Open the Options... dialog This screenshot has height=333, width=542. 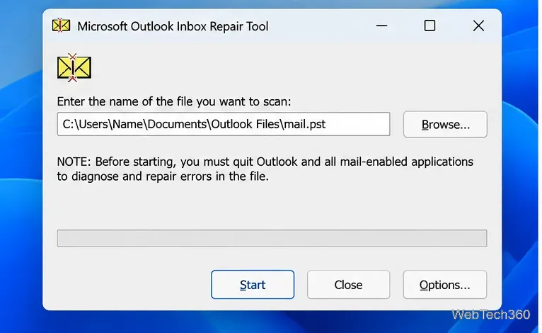click(445, 285)
